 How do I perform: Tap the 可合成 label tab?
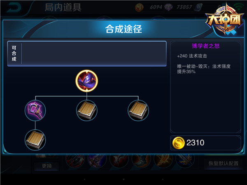click(x=14, y=54)
